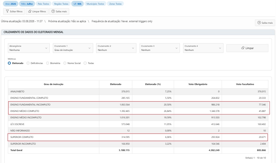Click the UF: MA filter chip
The image size is (276, 163).
click(77, 4)
